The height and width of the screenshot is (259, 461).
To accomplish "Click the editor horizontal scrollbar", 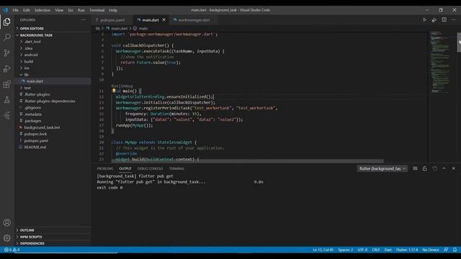I will (247, 161).
